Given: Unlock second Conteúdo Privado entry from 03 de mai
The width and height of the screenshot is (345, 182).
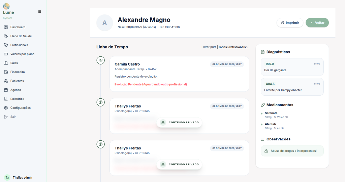Looking at the screenshot, I should [179, 165].
